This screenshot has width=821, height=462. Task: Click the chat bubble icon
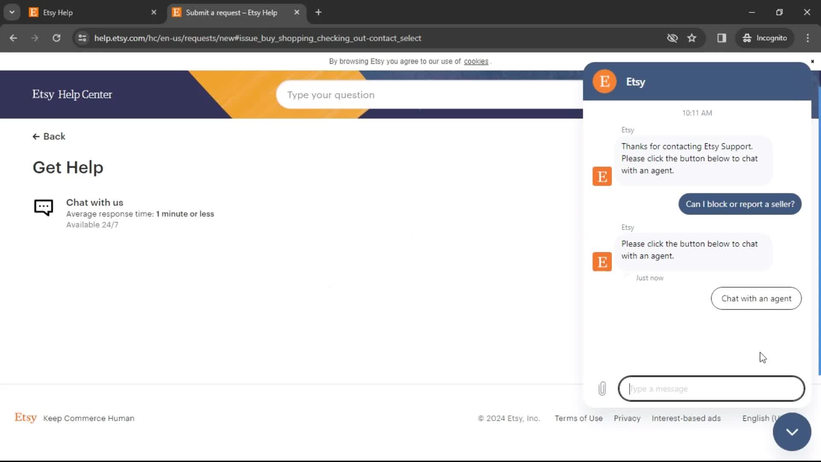[44, 208]
